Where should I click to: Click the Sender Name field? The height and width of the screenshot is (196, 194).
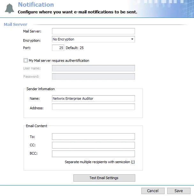pyautogui.click(x=93, y=98)
